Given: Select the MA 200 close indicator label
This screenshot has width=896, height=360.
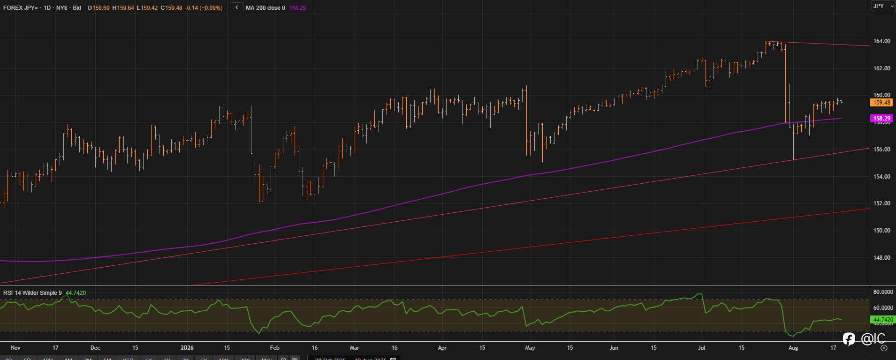Looking at the screenshot, I should pyautogui.click(x=266, y=8).
